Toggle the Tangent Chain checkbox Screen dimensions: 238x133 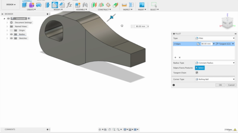(197, 73)
